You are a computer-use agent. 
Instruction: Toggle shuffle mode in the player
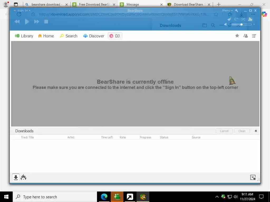tap(243, 19)
